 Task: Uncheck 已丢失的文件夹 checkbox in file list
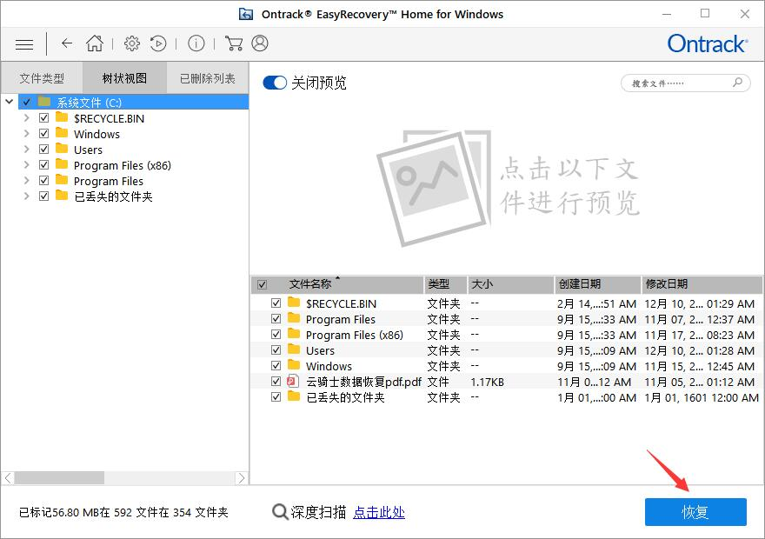pos(276,396)
